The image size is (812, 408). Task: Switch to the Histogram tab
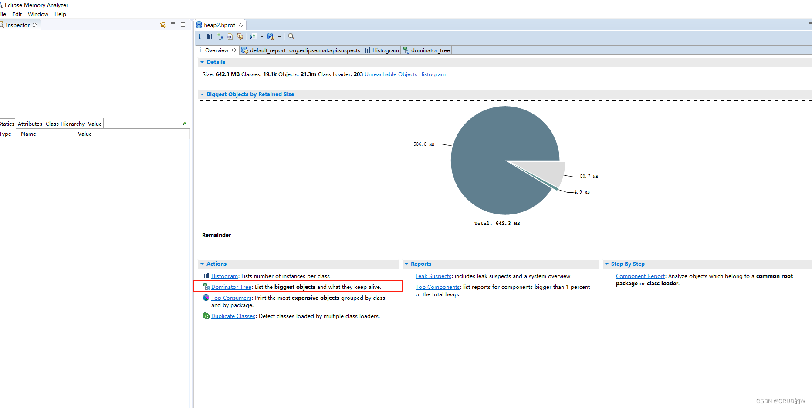(382, 50)
